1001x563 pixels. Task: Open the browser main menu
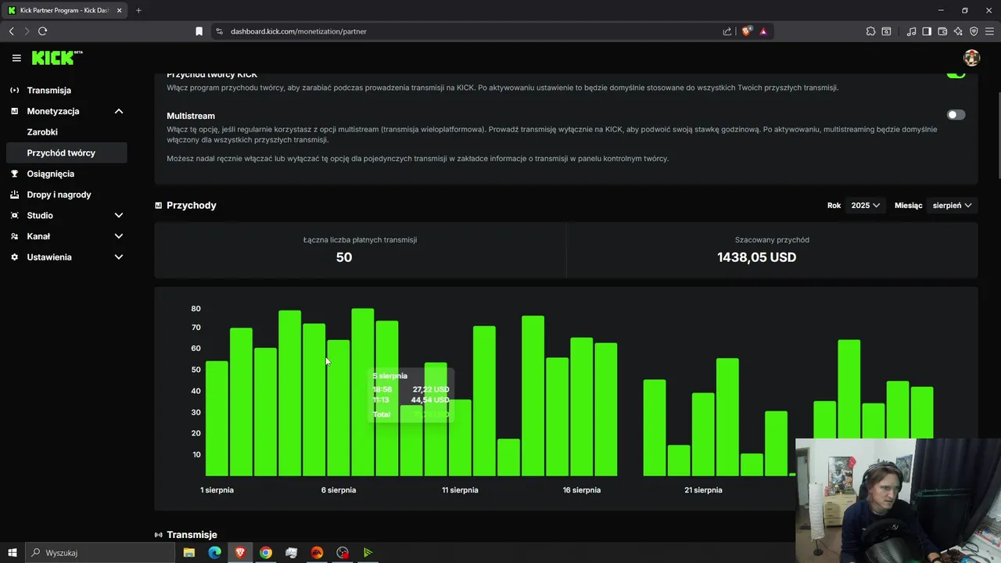(x=989, y=31)
